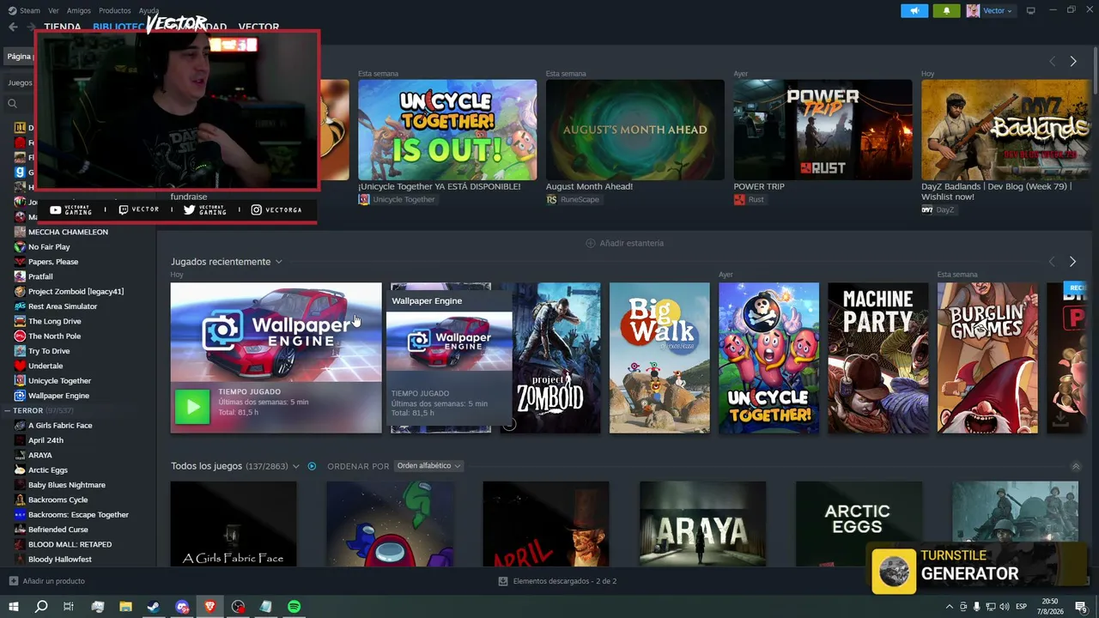
Task: Open ¡Unicycle Together YA ESTÁ DISPONIBLE! news
Action: click(x=440, y=186)
